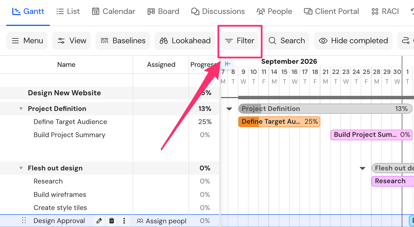Open the Baselines tool
Viewport: 414px width, 227px height.
[123, 41]
